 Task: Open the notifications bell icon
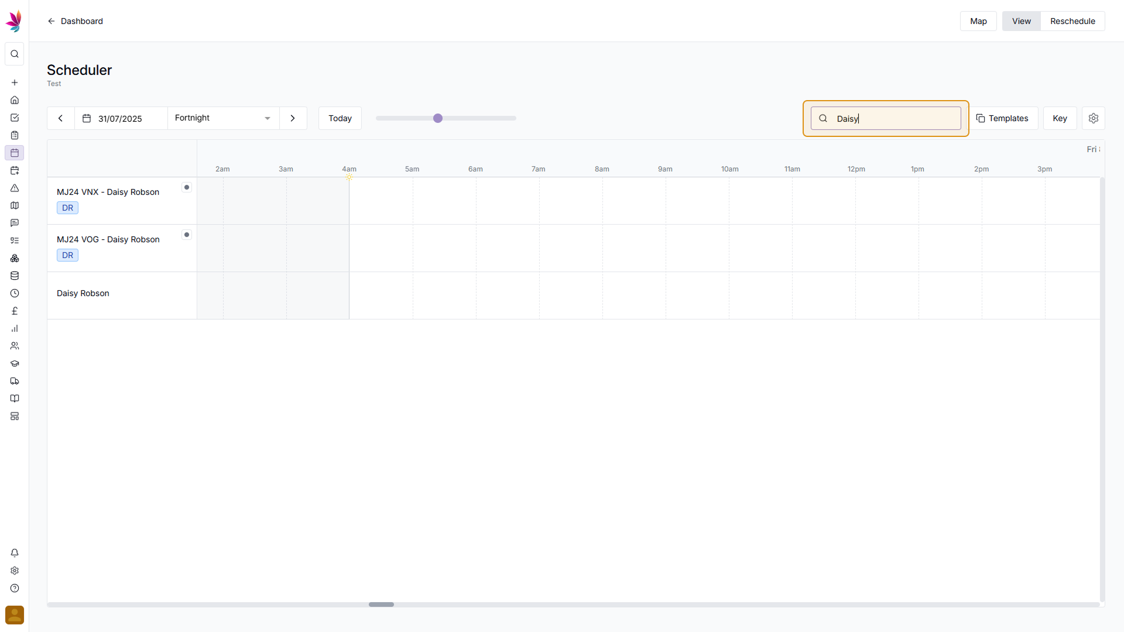point(15,553)
